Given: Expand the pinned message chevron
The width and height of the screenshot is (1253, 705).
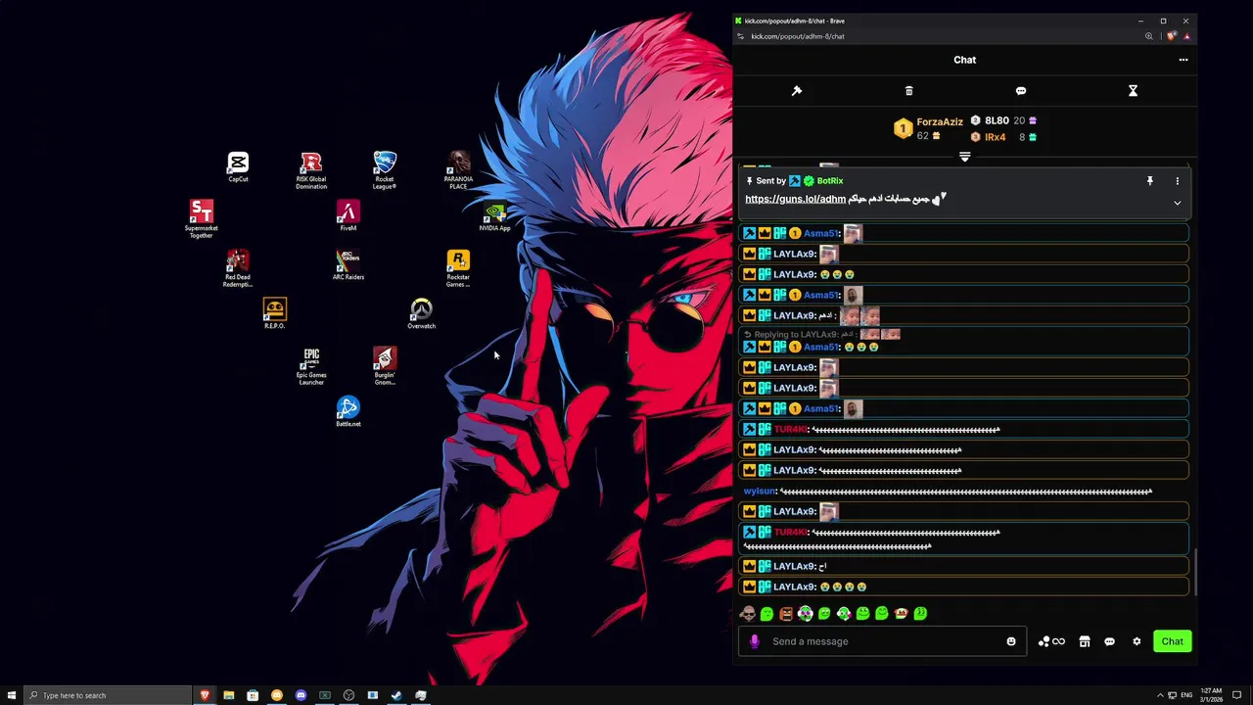Looking at the screenshot, I should 1178,204.
